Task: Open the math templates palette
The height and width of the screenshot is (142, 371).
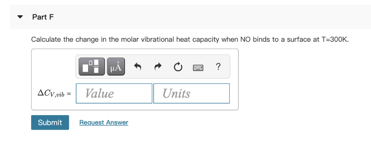Action: (92, 66)
